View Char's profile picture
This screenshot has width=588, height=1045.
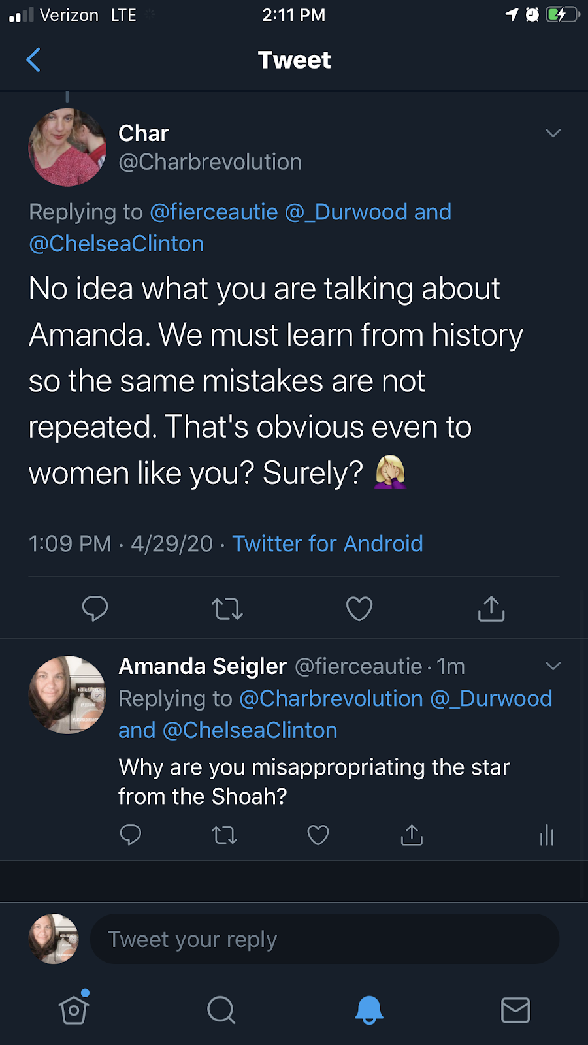point(67,148)
